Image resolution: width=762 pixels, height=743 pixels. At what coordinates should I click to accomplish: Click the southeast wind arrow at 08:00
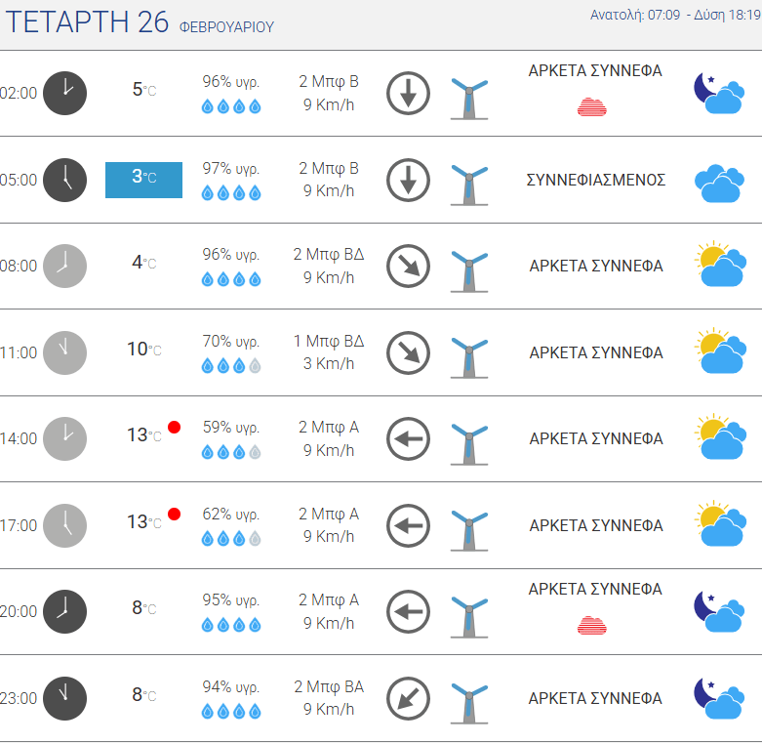tap(408, 266)
